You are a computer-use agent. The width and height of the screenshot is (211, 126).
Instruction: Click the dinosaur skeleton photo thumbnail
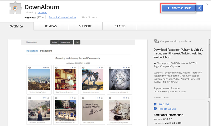point(92,79)
